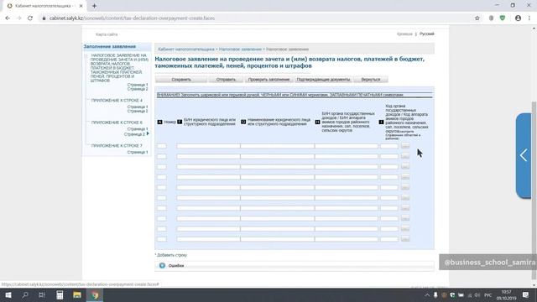Click the Отправить button

(226, 80)
